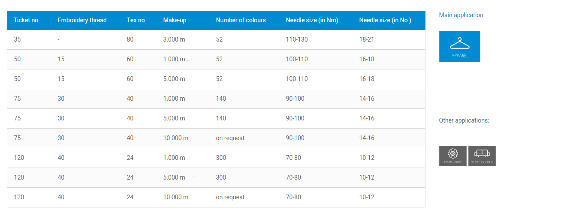Click the 10.000 m cell in ticket 75 row
This screenshot has width=567, height=213.
[x=176, y=138]
